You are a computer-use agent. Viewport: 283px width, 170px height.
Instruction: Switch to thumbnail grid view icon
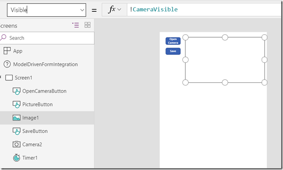point(87,25)
